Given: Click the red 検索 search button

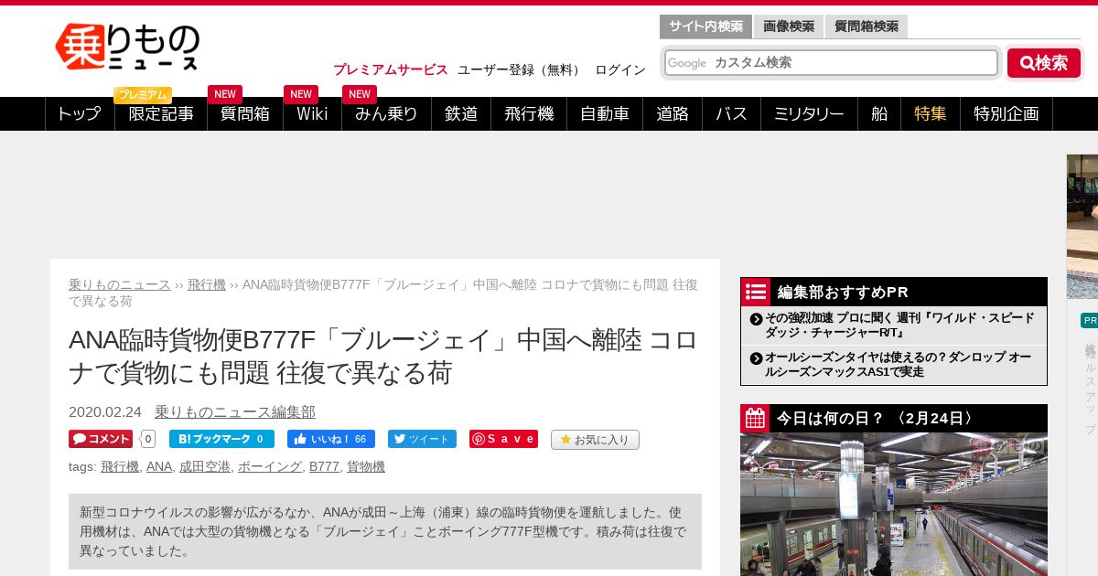Looking at the screenshot, I should pyautogui.click(x=1044, y=63).
